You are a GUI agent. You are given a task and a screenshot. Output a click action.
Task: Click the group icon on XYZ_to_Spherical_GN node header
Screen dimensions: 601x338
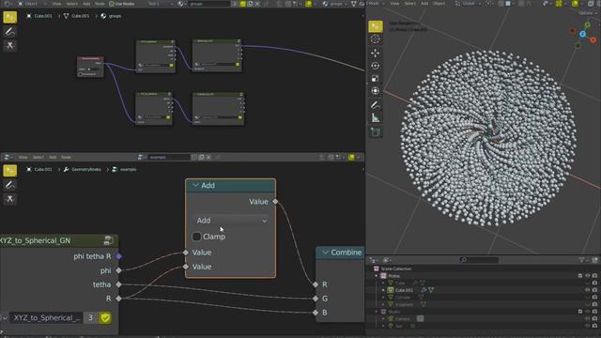pyautogui.click(x=108, y=240)
